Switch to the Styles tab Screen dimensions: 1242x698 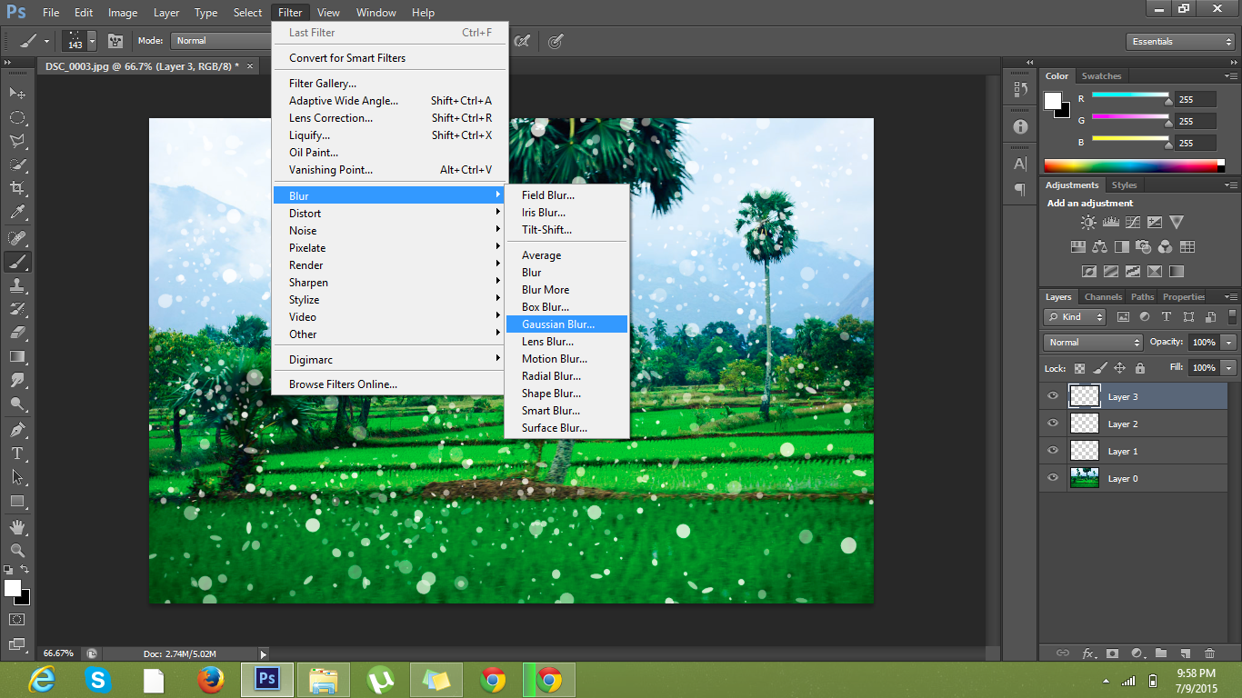(x=1124, y=185)
